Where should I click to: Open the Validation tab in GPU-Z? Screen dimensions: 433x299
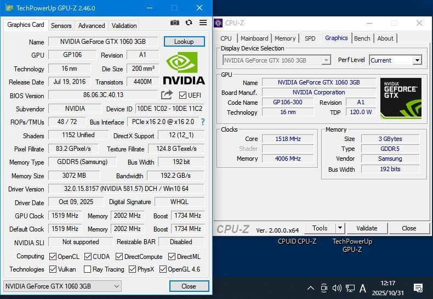coord(124,26)
